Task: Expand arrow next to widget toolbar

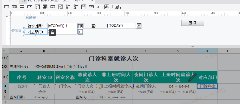Action: tap(121, 8)
